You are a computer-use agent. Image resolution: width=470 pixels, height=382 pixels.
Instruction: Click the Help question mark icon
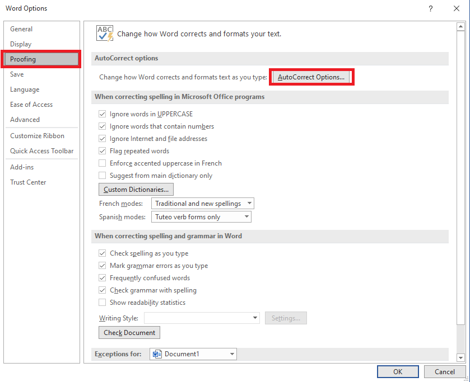[x=430, y=8]
